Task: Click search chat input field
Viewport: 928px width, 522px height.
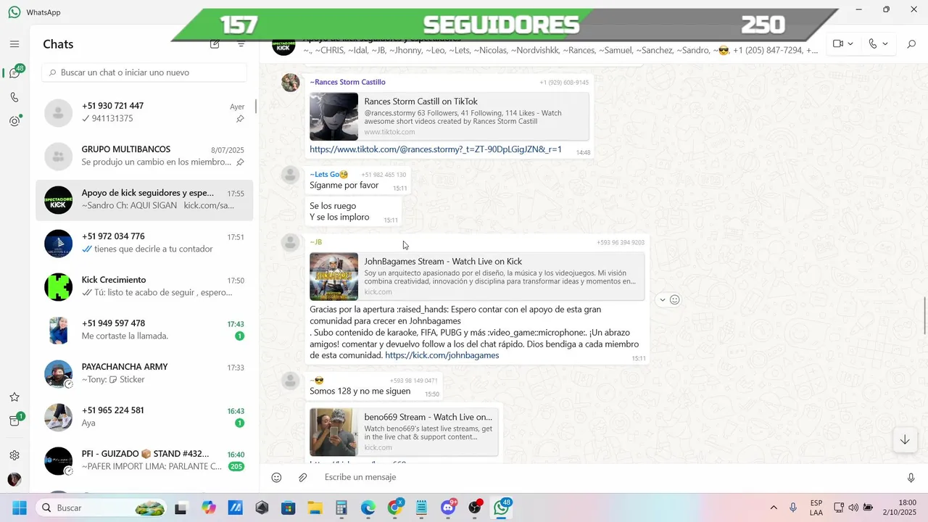Action: pyautogui.click(x=144, y=72)
